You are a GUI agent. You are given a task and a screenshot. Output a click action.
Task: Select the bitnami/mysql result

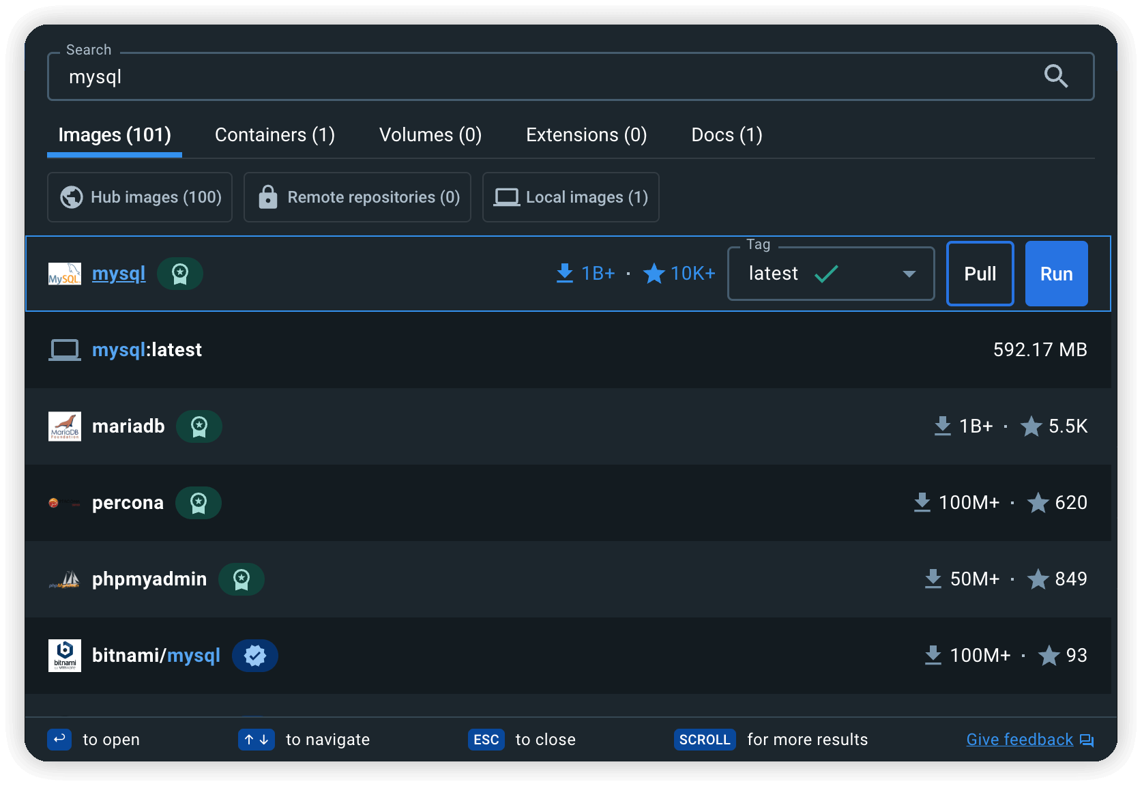point(568,656)
